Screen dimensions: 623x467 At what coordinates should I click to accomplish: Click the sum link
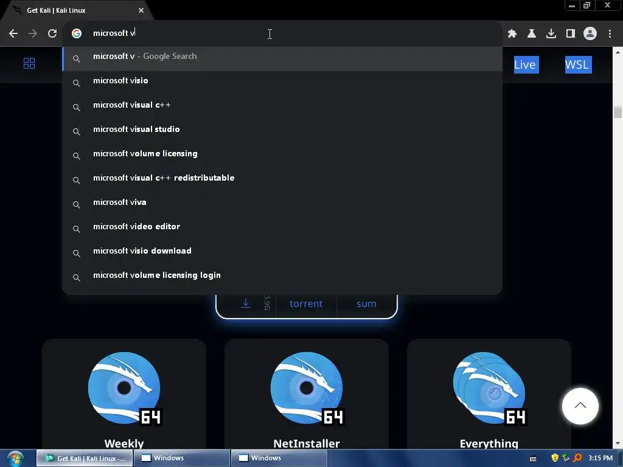366,304
